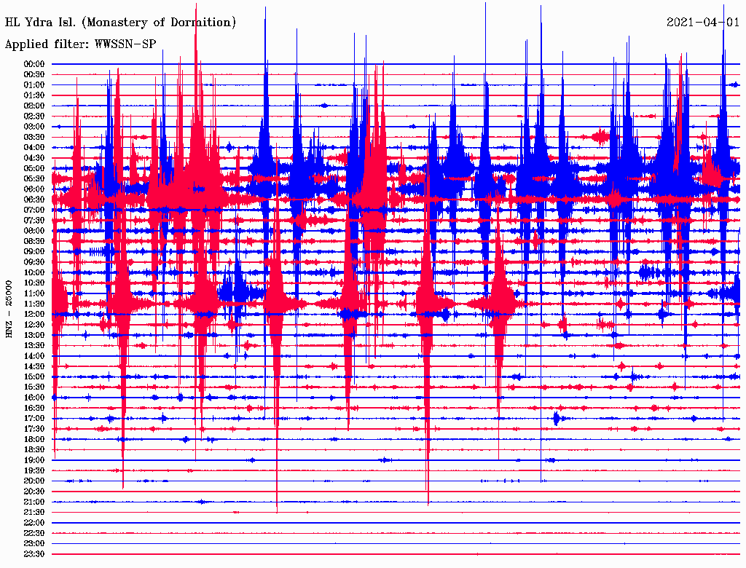This screenshot has width=746, height=568.
Task: Click the 00:30 time label
Action: [x=34, y=75]
